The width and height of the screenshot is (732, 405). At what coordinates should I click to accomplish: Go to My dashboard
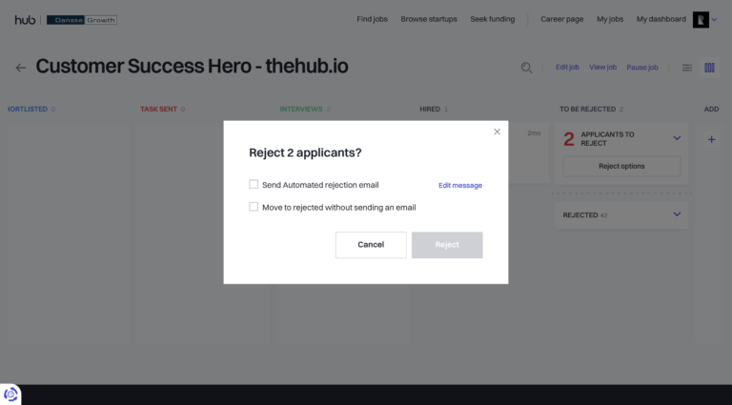661,19
